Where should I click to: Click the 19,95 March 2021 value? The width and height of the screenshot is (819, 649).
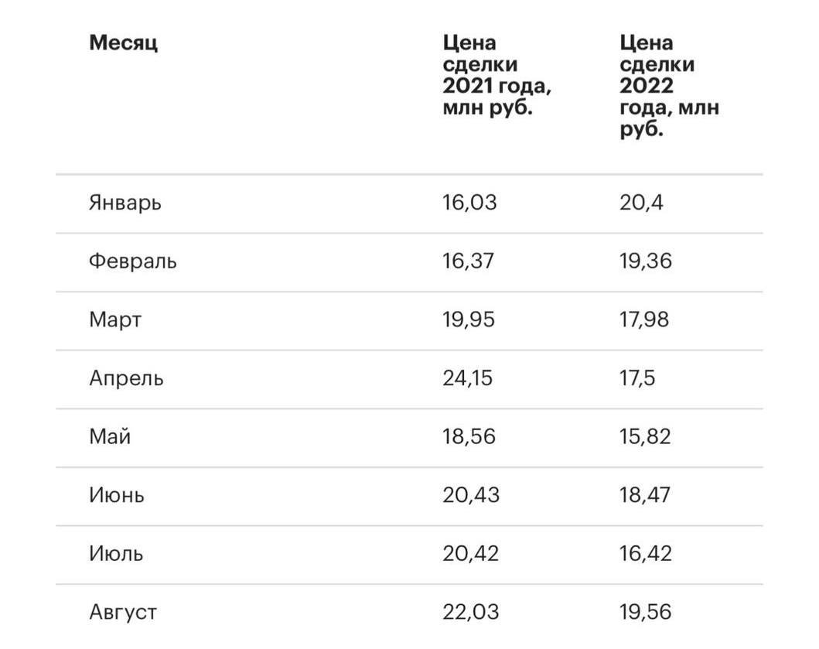click(469, 319)
